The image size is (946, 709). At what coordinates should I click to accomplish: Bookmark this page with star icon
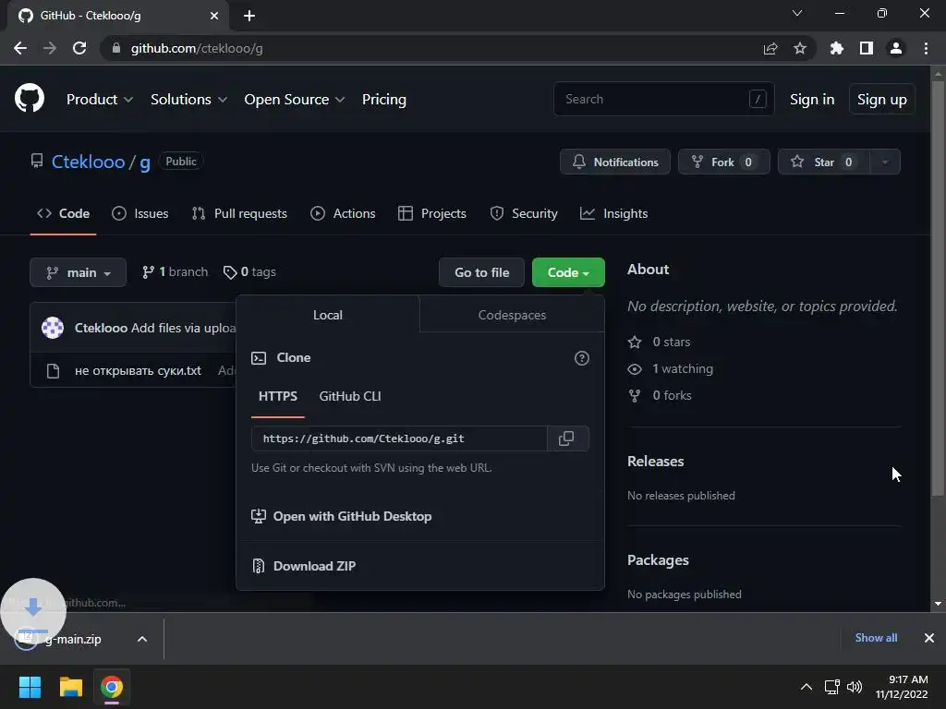(x=799, y=48)
